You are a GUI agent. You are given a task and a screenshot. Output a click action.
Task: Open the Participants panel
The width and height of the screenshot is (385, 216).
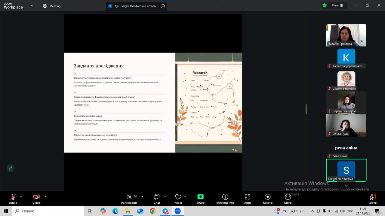[x=129, y=199]
